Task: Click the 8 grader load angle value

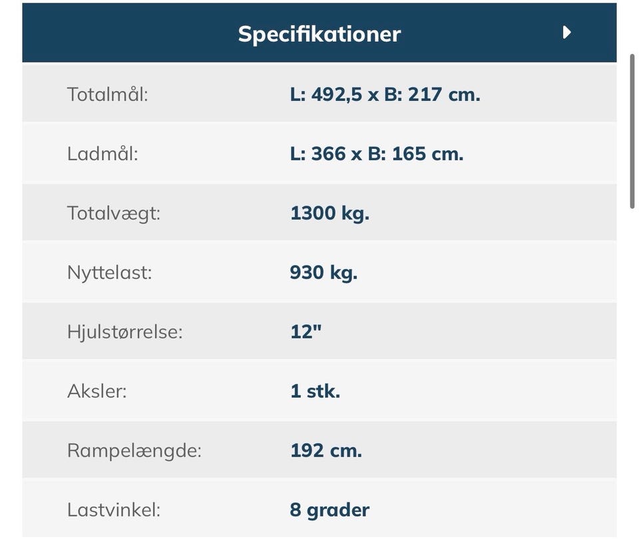Action: pos(329,510)
